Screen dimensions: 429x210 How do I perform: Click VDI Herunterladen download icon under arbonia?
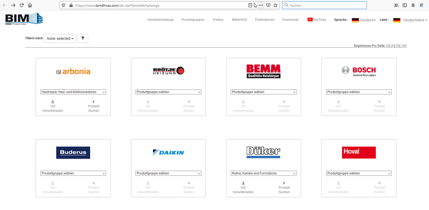tap(53, 102)
